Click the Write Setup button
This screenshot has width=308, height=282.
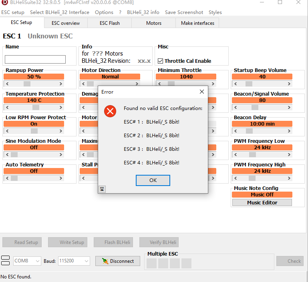(x=68, y=242)
